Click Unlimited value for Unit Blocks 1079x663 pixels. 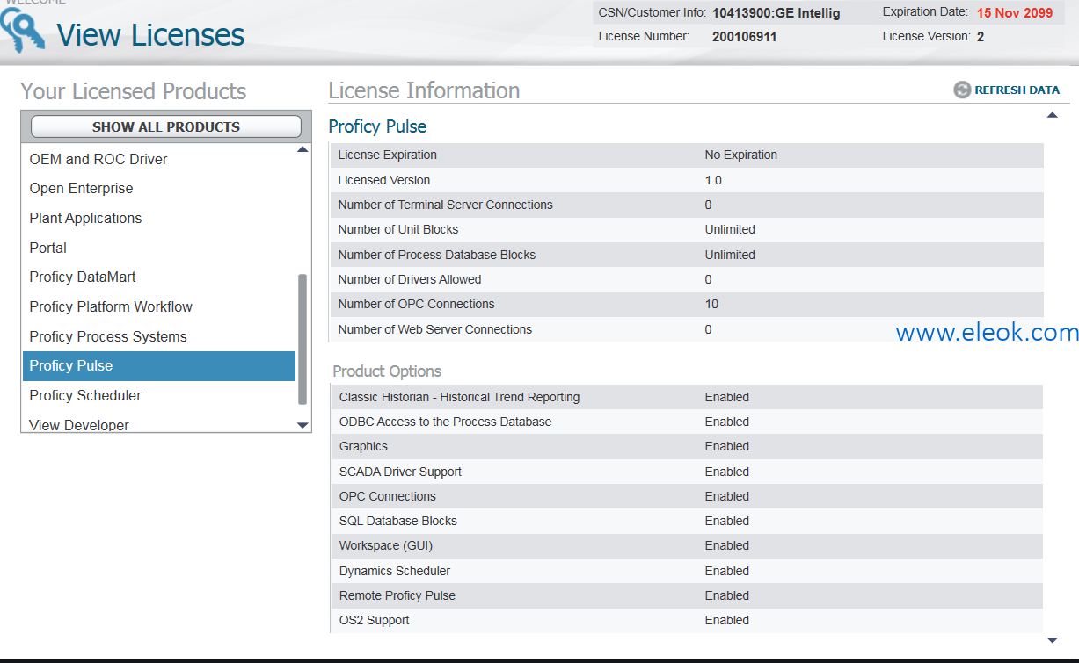[730, 229]
